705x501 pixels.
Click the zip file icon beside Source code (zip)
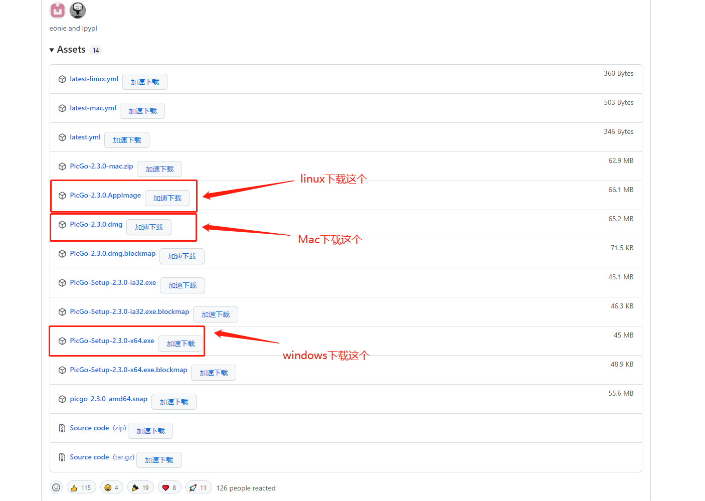(x=62, y=428)
